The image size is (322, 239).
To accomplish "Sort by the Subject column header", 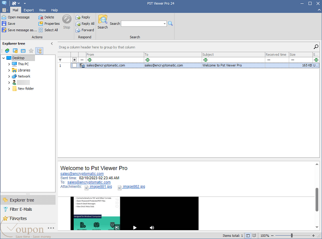I will click(233, 55).
